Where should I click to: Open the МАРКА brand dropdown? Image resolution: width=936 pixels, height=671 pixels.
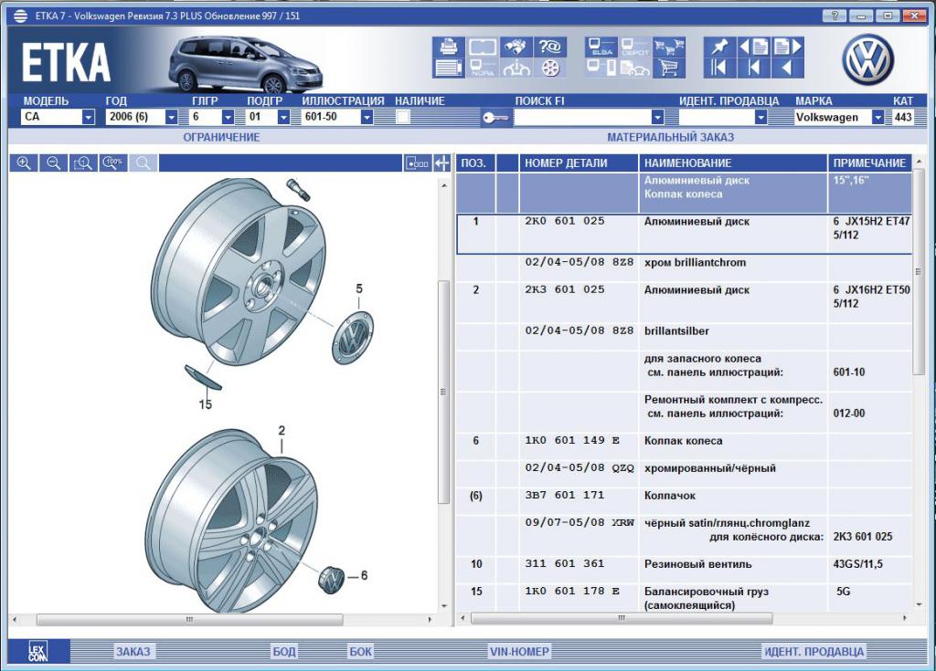(x=877, y=117)
